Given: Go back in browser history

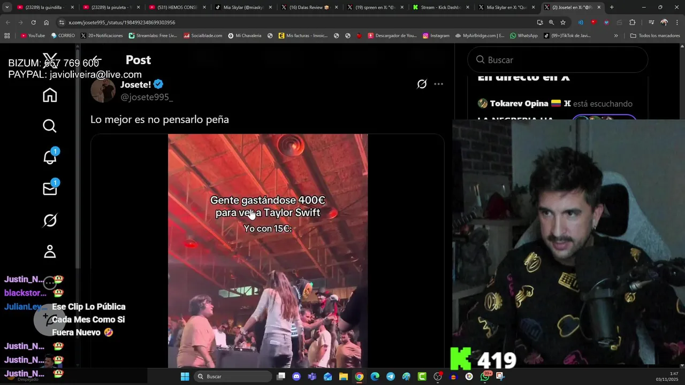Looking at the screenshot, I should tap(7, 22).
